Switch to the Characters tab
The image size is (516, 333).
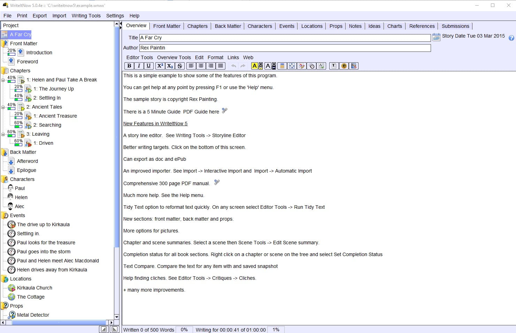260,26
